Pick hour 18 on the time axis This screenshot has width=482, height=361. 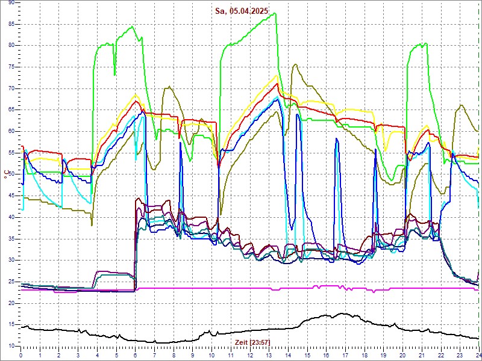pyautogui.click(x=364, y=356)
